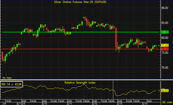Select the green horizontal resistance line
Image resolution: width=173 pixels, height=105 pixels.
pyautogui.click(x=77, y=32)
